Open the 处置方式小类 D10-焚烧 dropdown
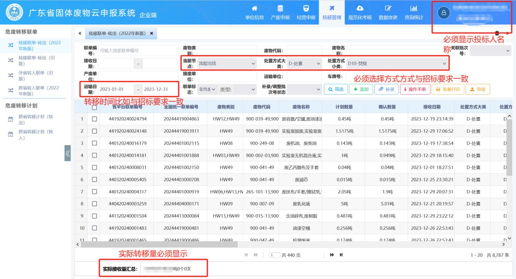516x279 pixels. pos(397,64)
